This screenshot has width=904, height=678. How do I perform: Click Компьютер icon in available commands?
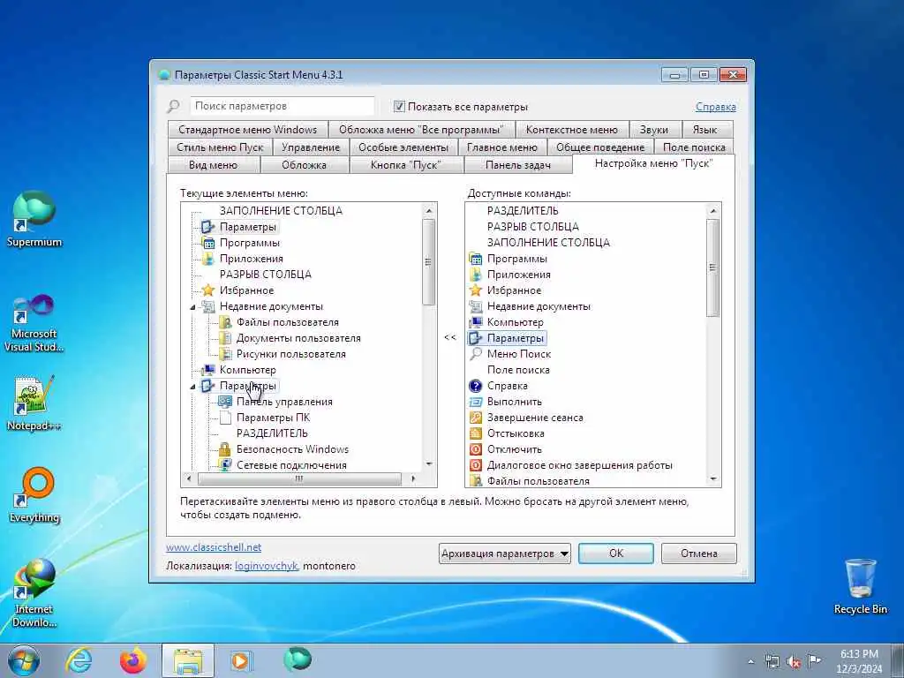(476, 322)
